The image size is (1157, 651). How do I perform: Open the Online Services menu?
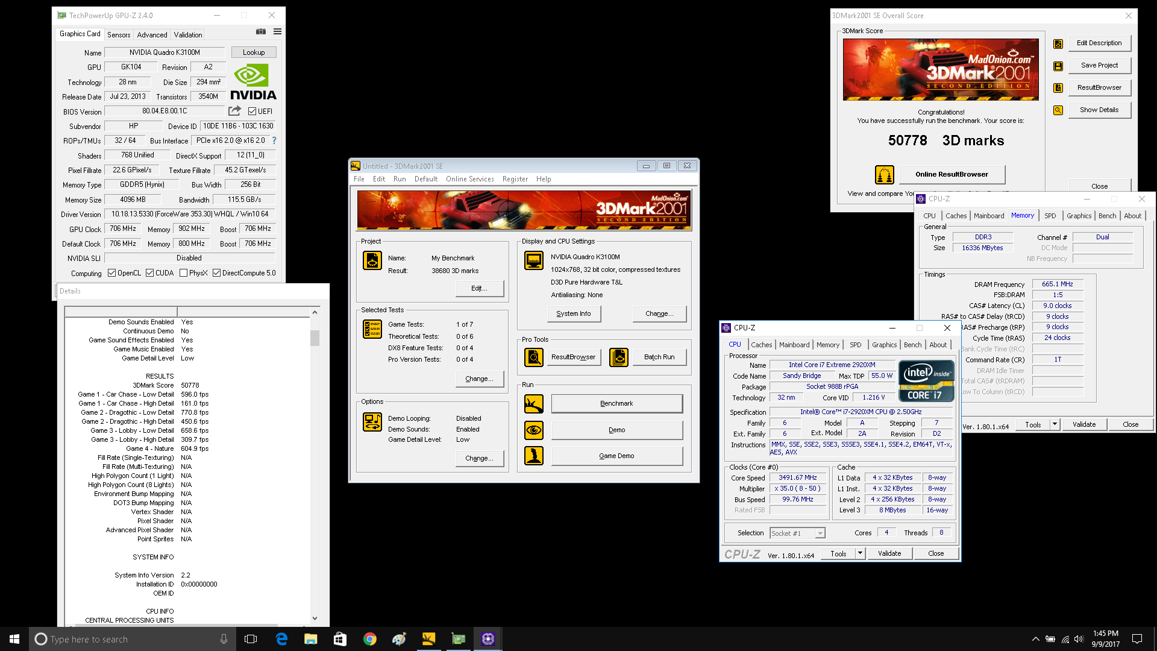coord(470,179)
